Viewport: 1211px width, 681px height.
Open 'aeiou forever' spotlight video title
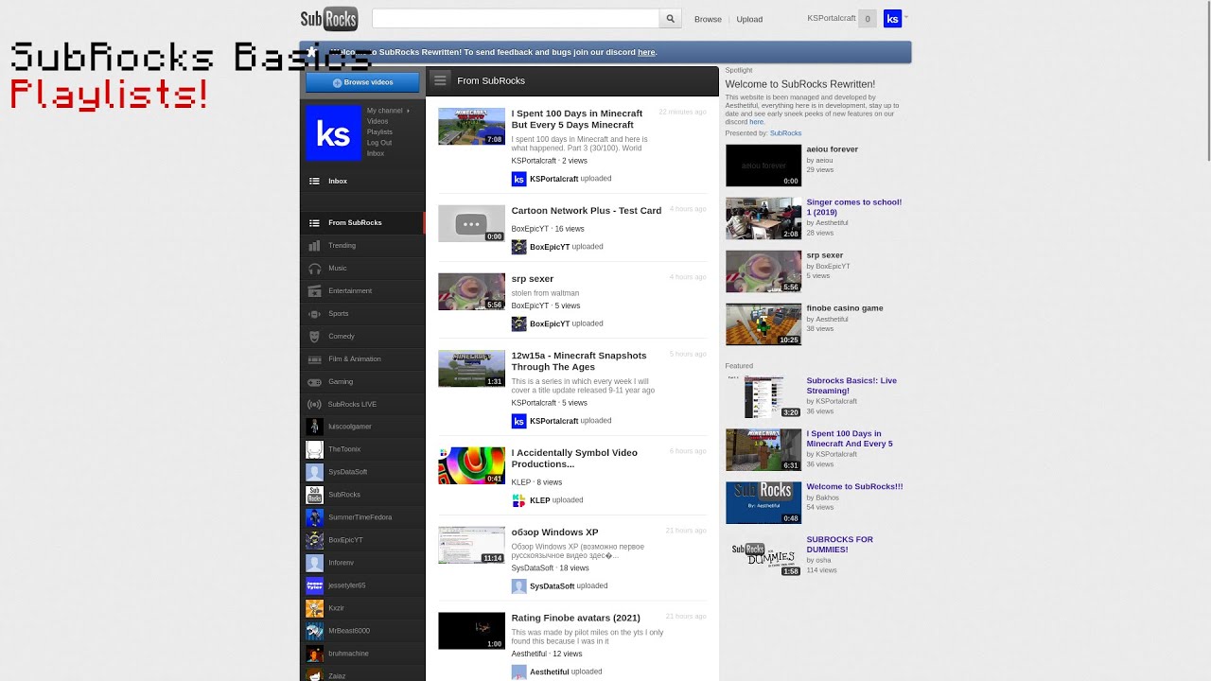tap(833, 149)
